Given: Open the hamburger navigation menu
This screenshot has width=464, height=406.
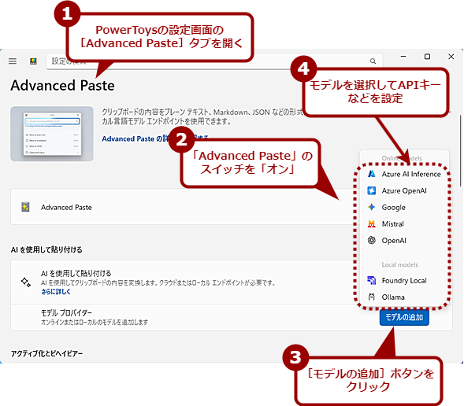Looking at the screenshot, I should 13,61.
